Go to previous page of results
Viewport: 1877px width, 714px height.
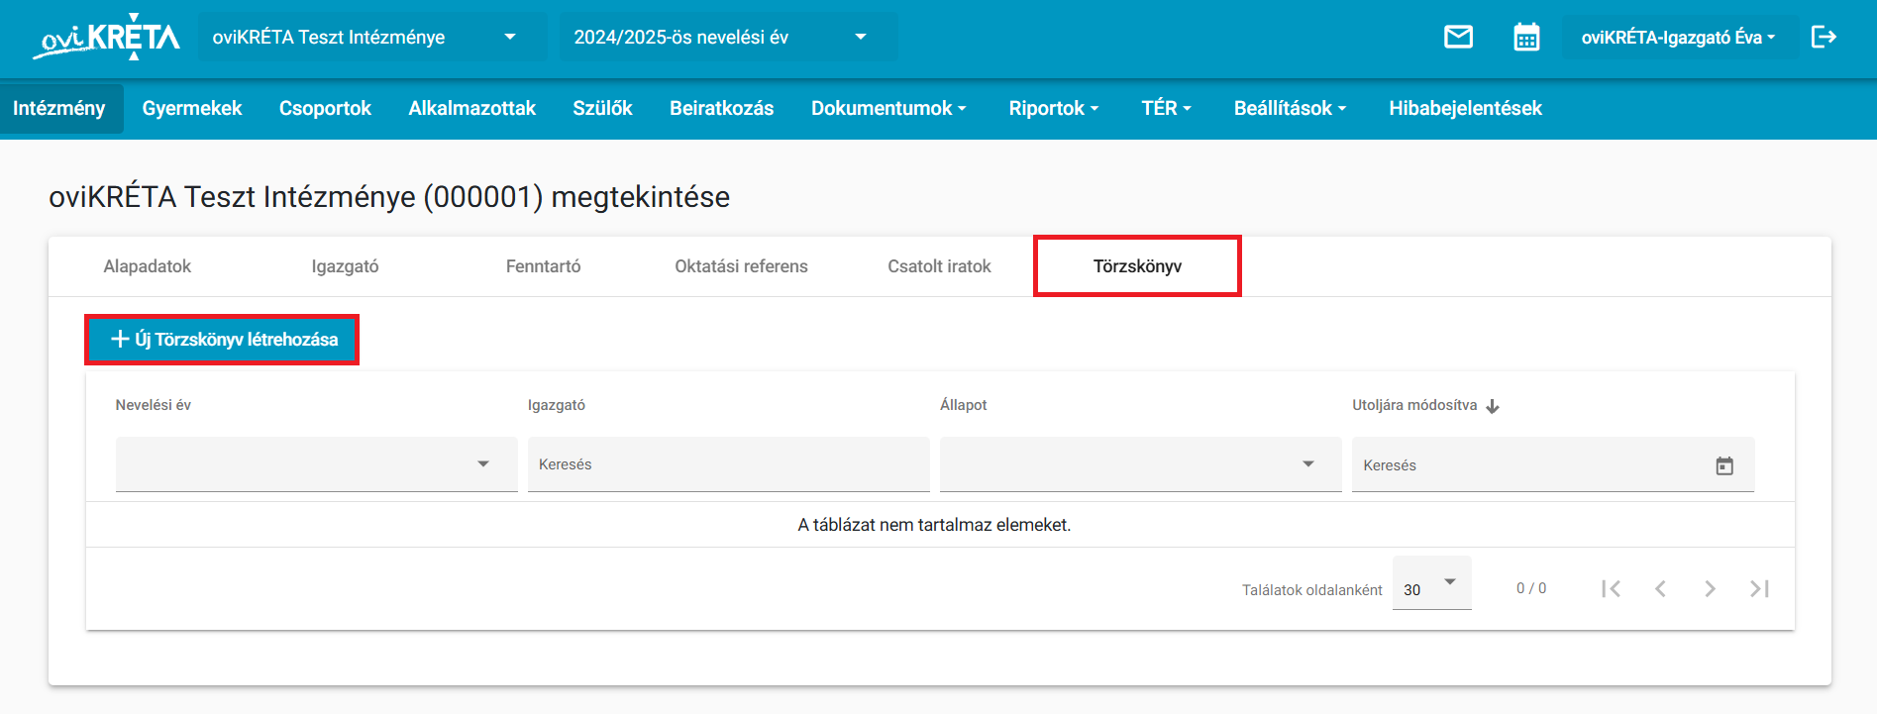[1660, 589]
